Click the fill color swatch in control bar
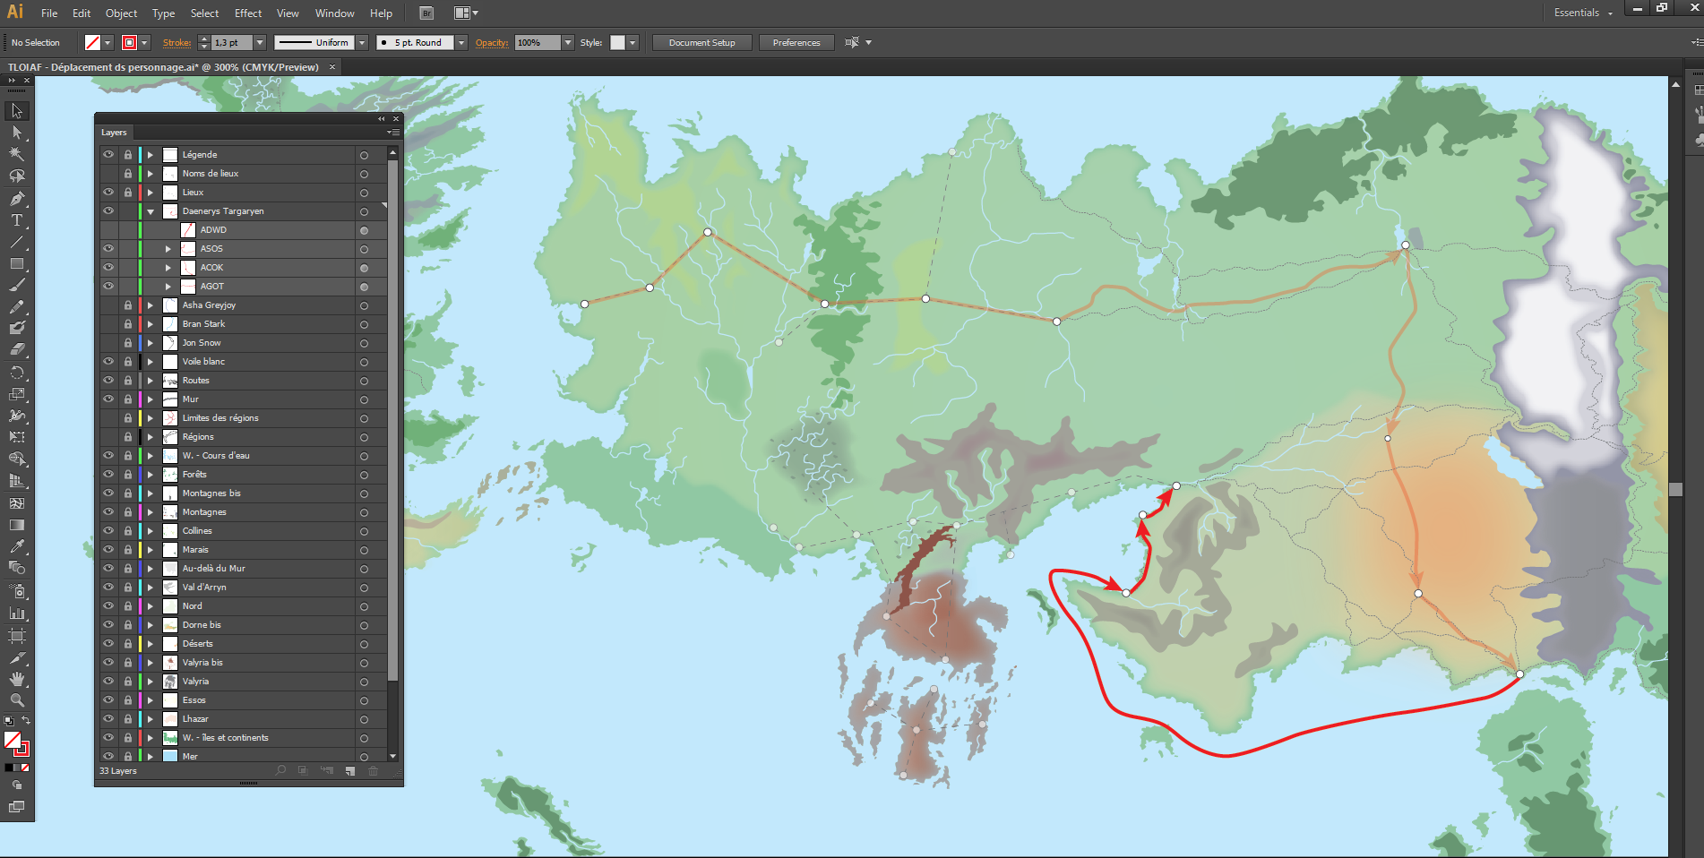The height and width of the screenshot is (858, 1704). (x=92, y=42)
